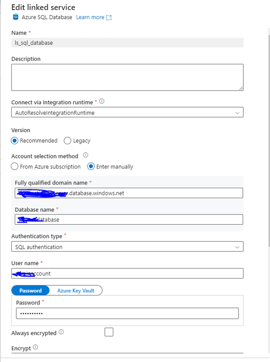
Task: Enable the Always encrypted checkbox
Action: [109, 332]
